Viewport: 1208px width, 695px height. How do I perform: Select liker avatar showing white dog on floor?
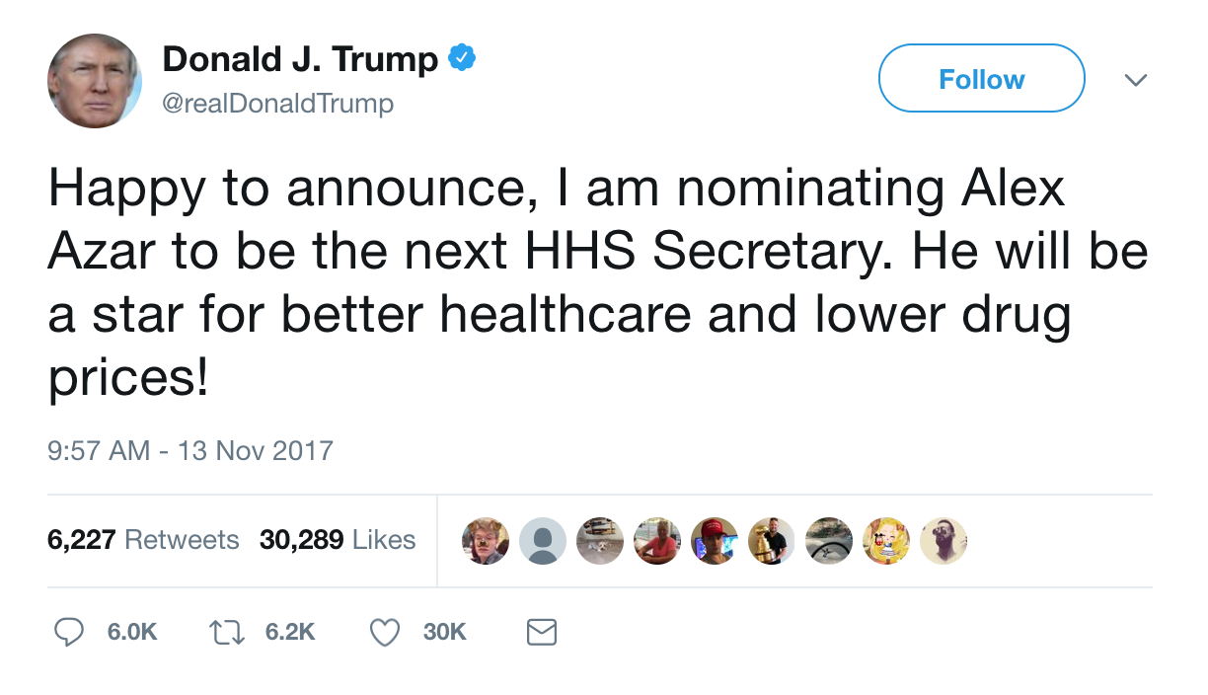pos(600,541)
